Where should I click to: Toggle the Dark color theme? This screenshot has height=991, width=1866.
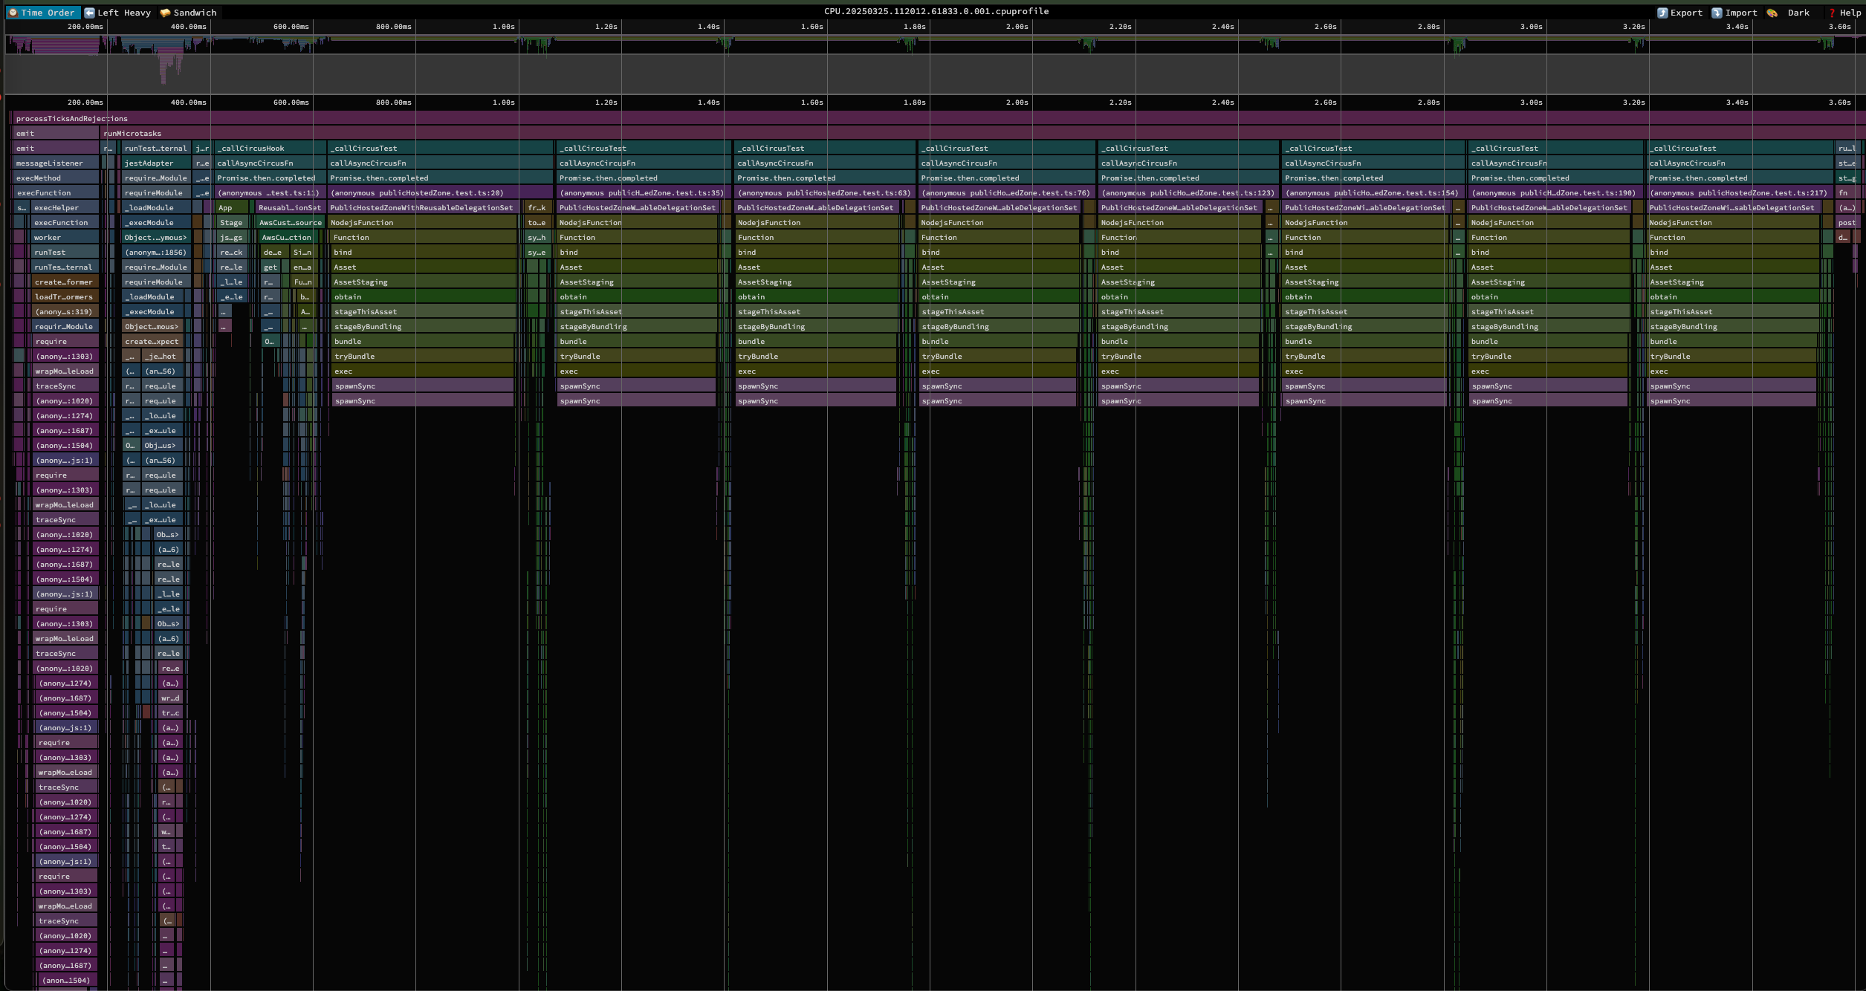point(1798,13)
